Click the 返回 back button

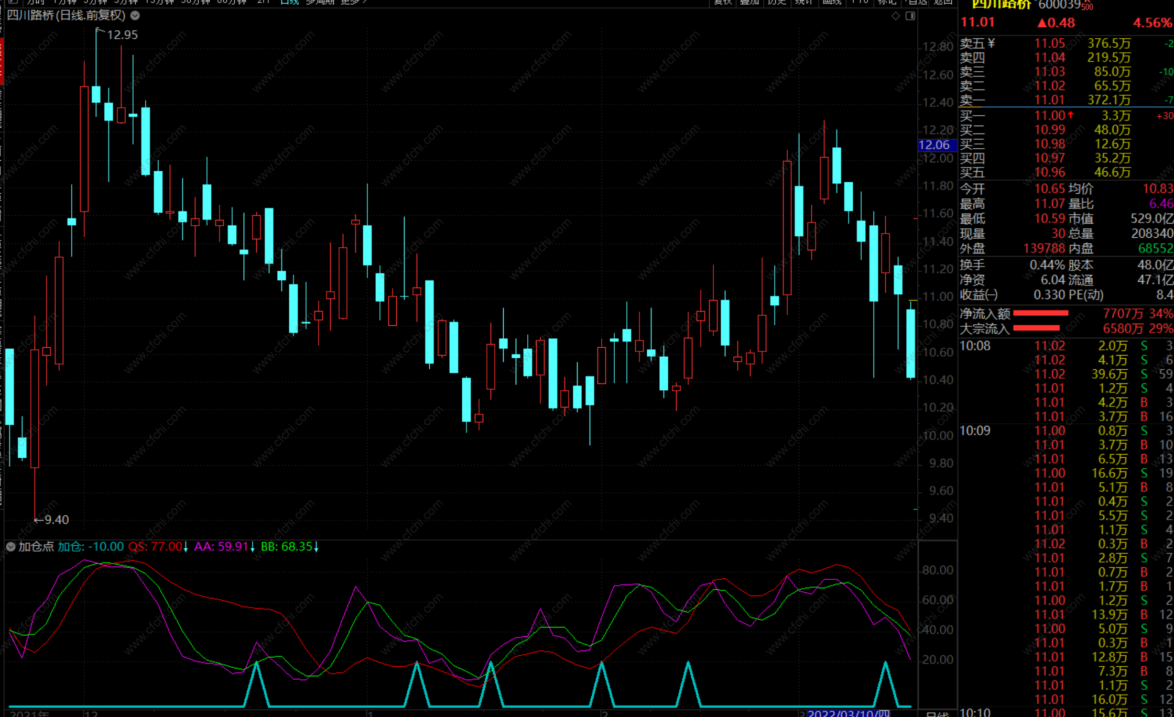coord(943,2)
